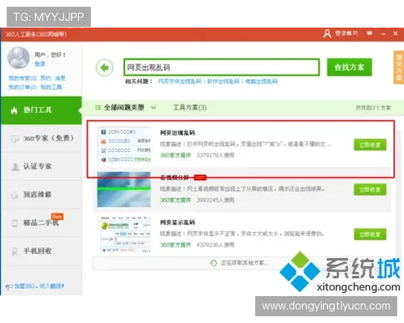
Task: Open related question 网页字体出现乱码
Action: (180, 81)
